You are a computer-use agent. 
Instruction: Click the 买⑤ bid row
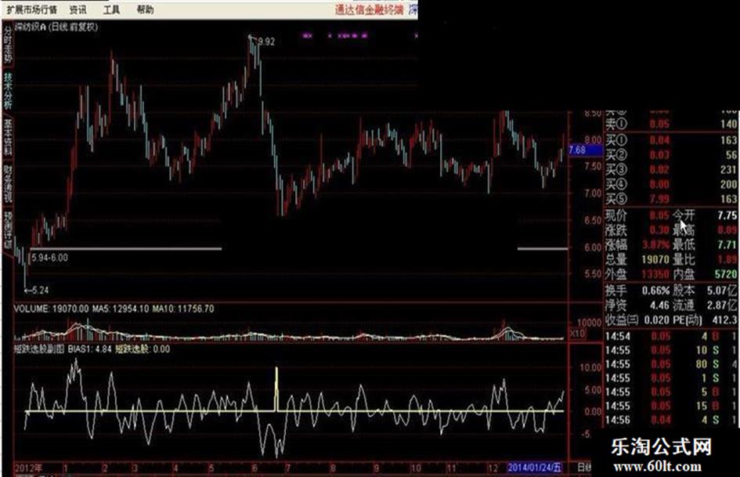(672, 199)
